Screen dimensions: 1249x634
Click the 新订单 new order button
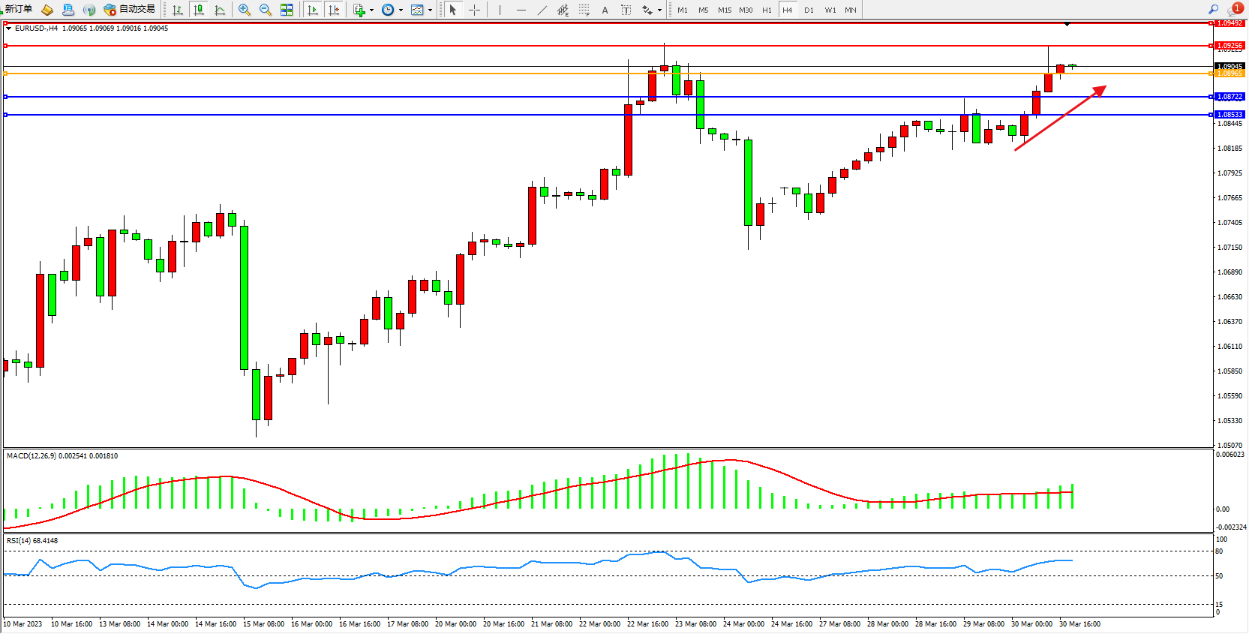click(17, 9)
